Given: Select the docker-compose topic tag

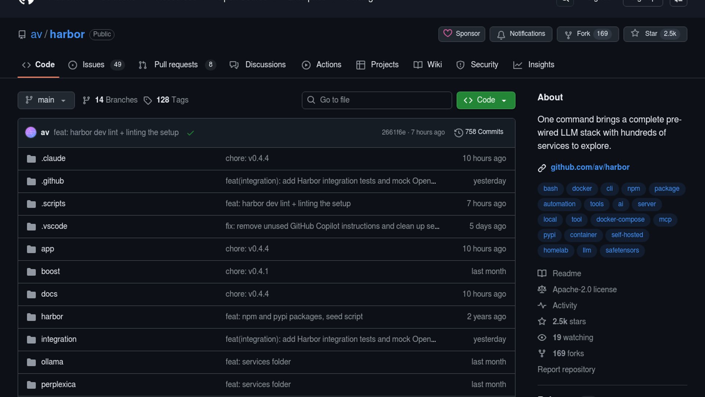Looking at the screenshot, I should tap(620, 219).
